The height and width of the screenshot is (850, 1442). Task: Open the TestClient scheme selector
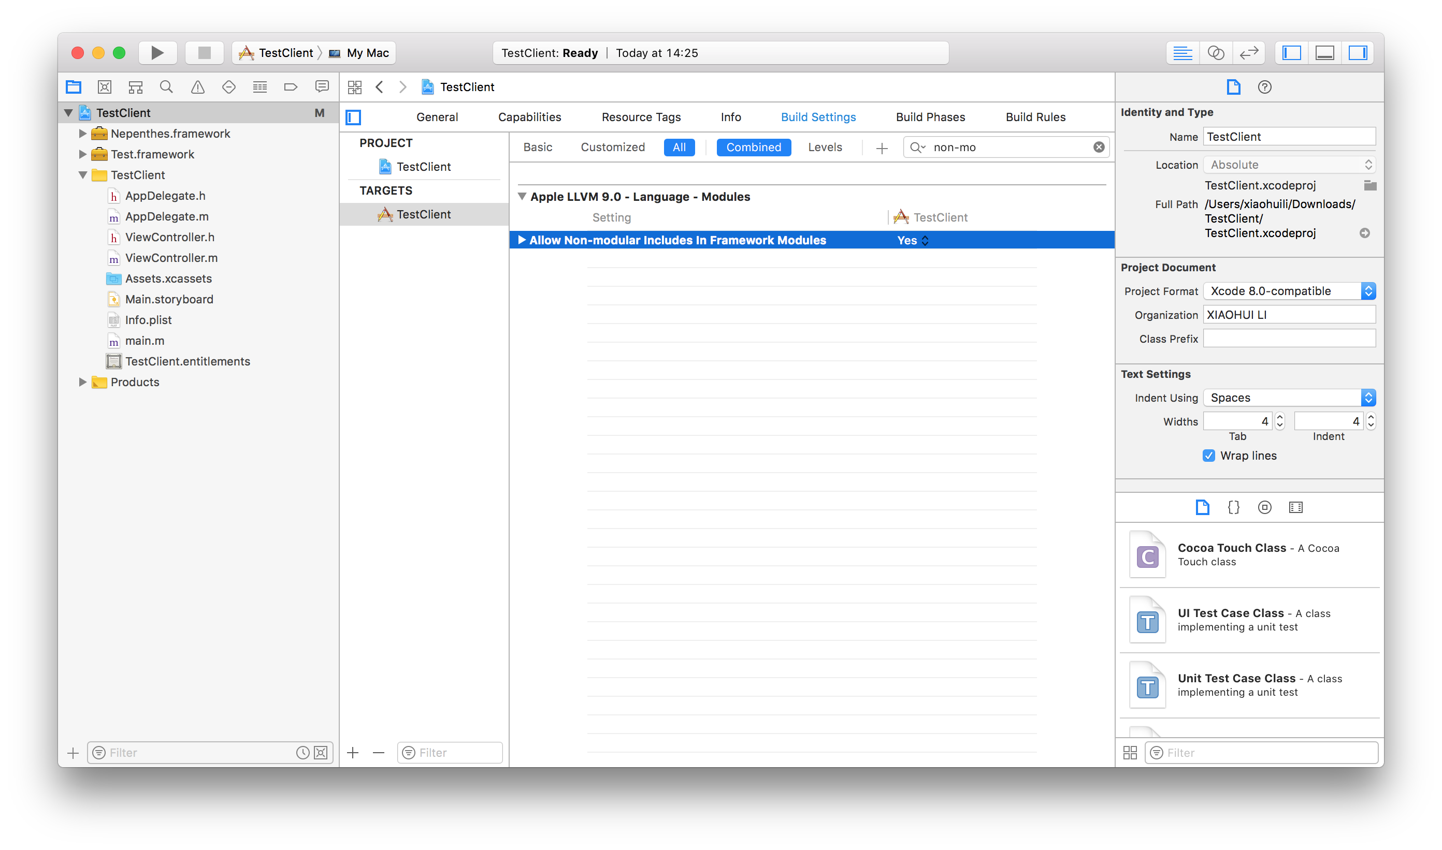[x=276, y=53]
